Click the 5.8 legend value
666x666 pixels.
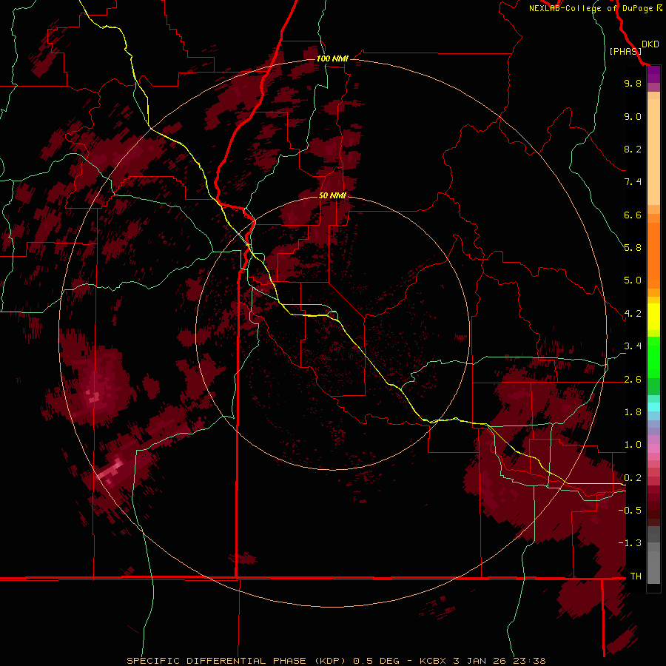coord(633,248)
